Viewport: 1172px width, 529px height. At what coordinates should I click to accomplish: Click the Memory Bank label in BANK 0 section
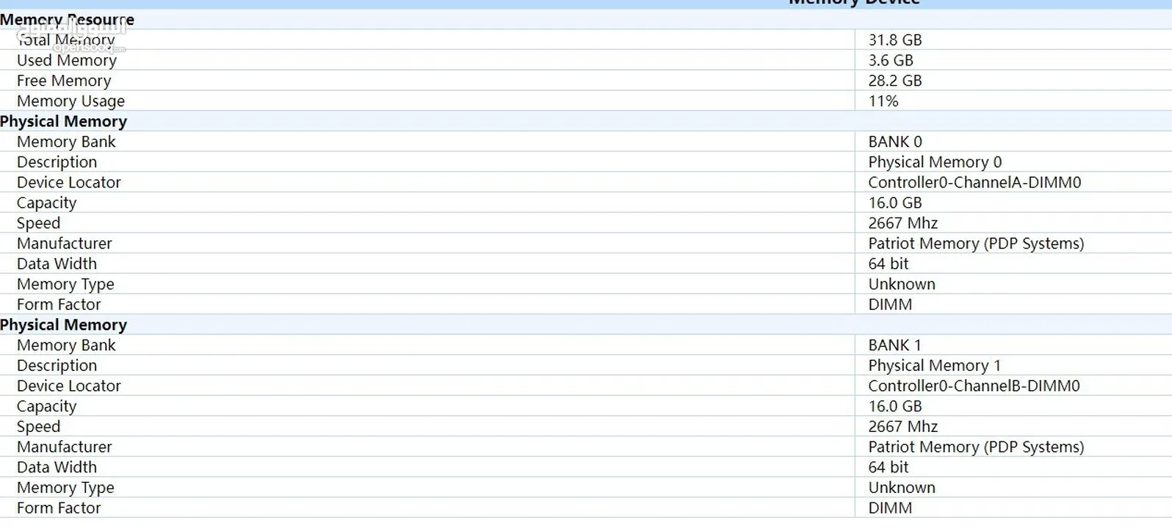(66, 142)
